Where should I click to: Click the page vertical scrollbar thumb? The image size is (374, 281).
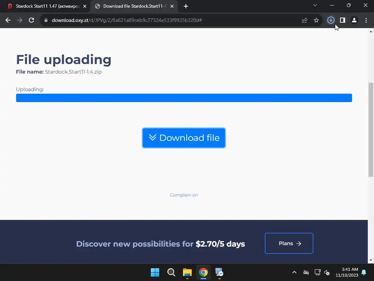tap(371, 130)
